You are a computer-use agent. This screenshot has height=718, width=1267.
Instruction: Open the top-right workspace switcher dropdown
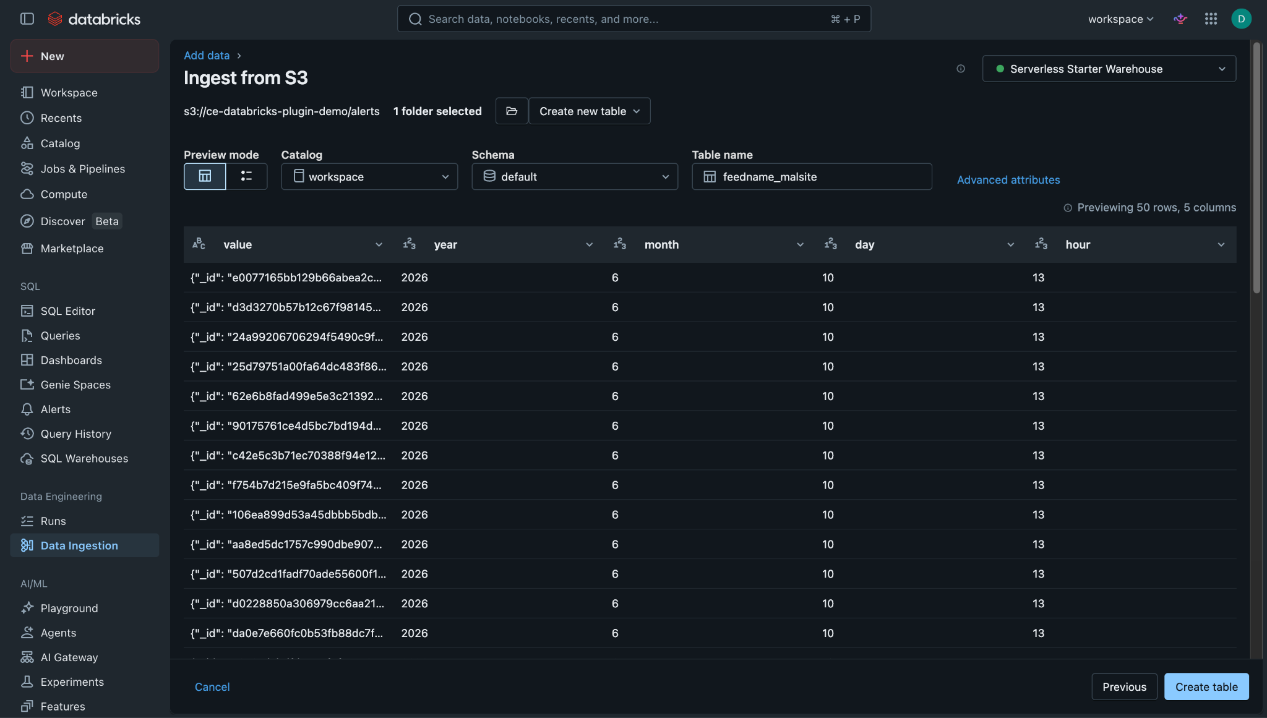(1121, 19)
